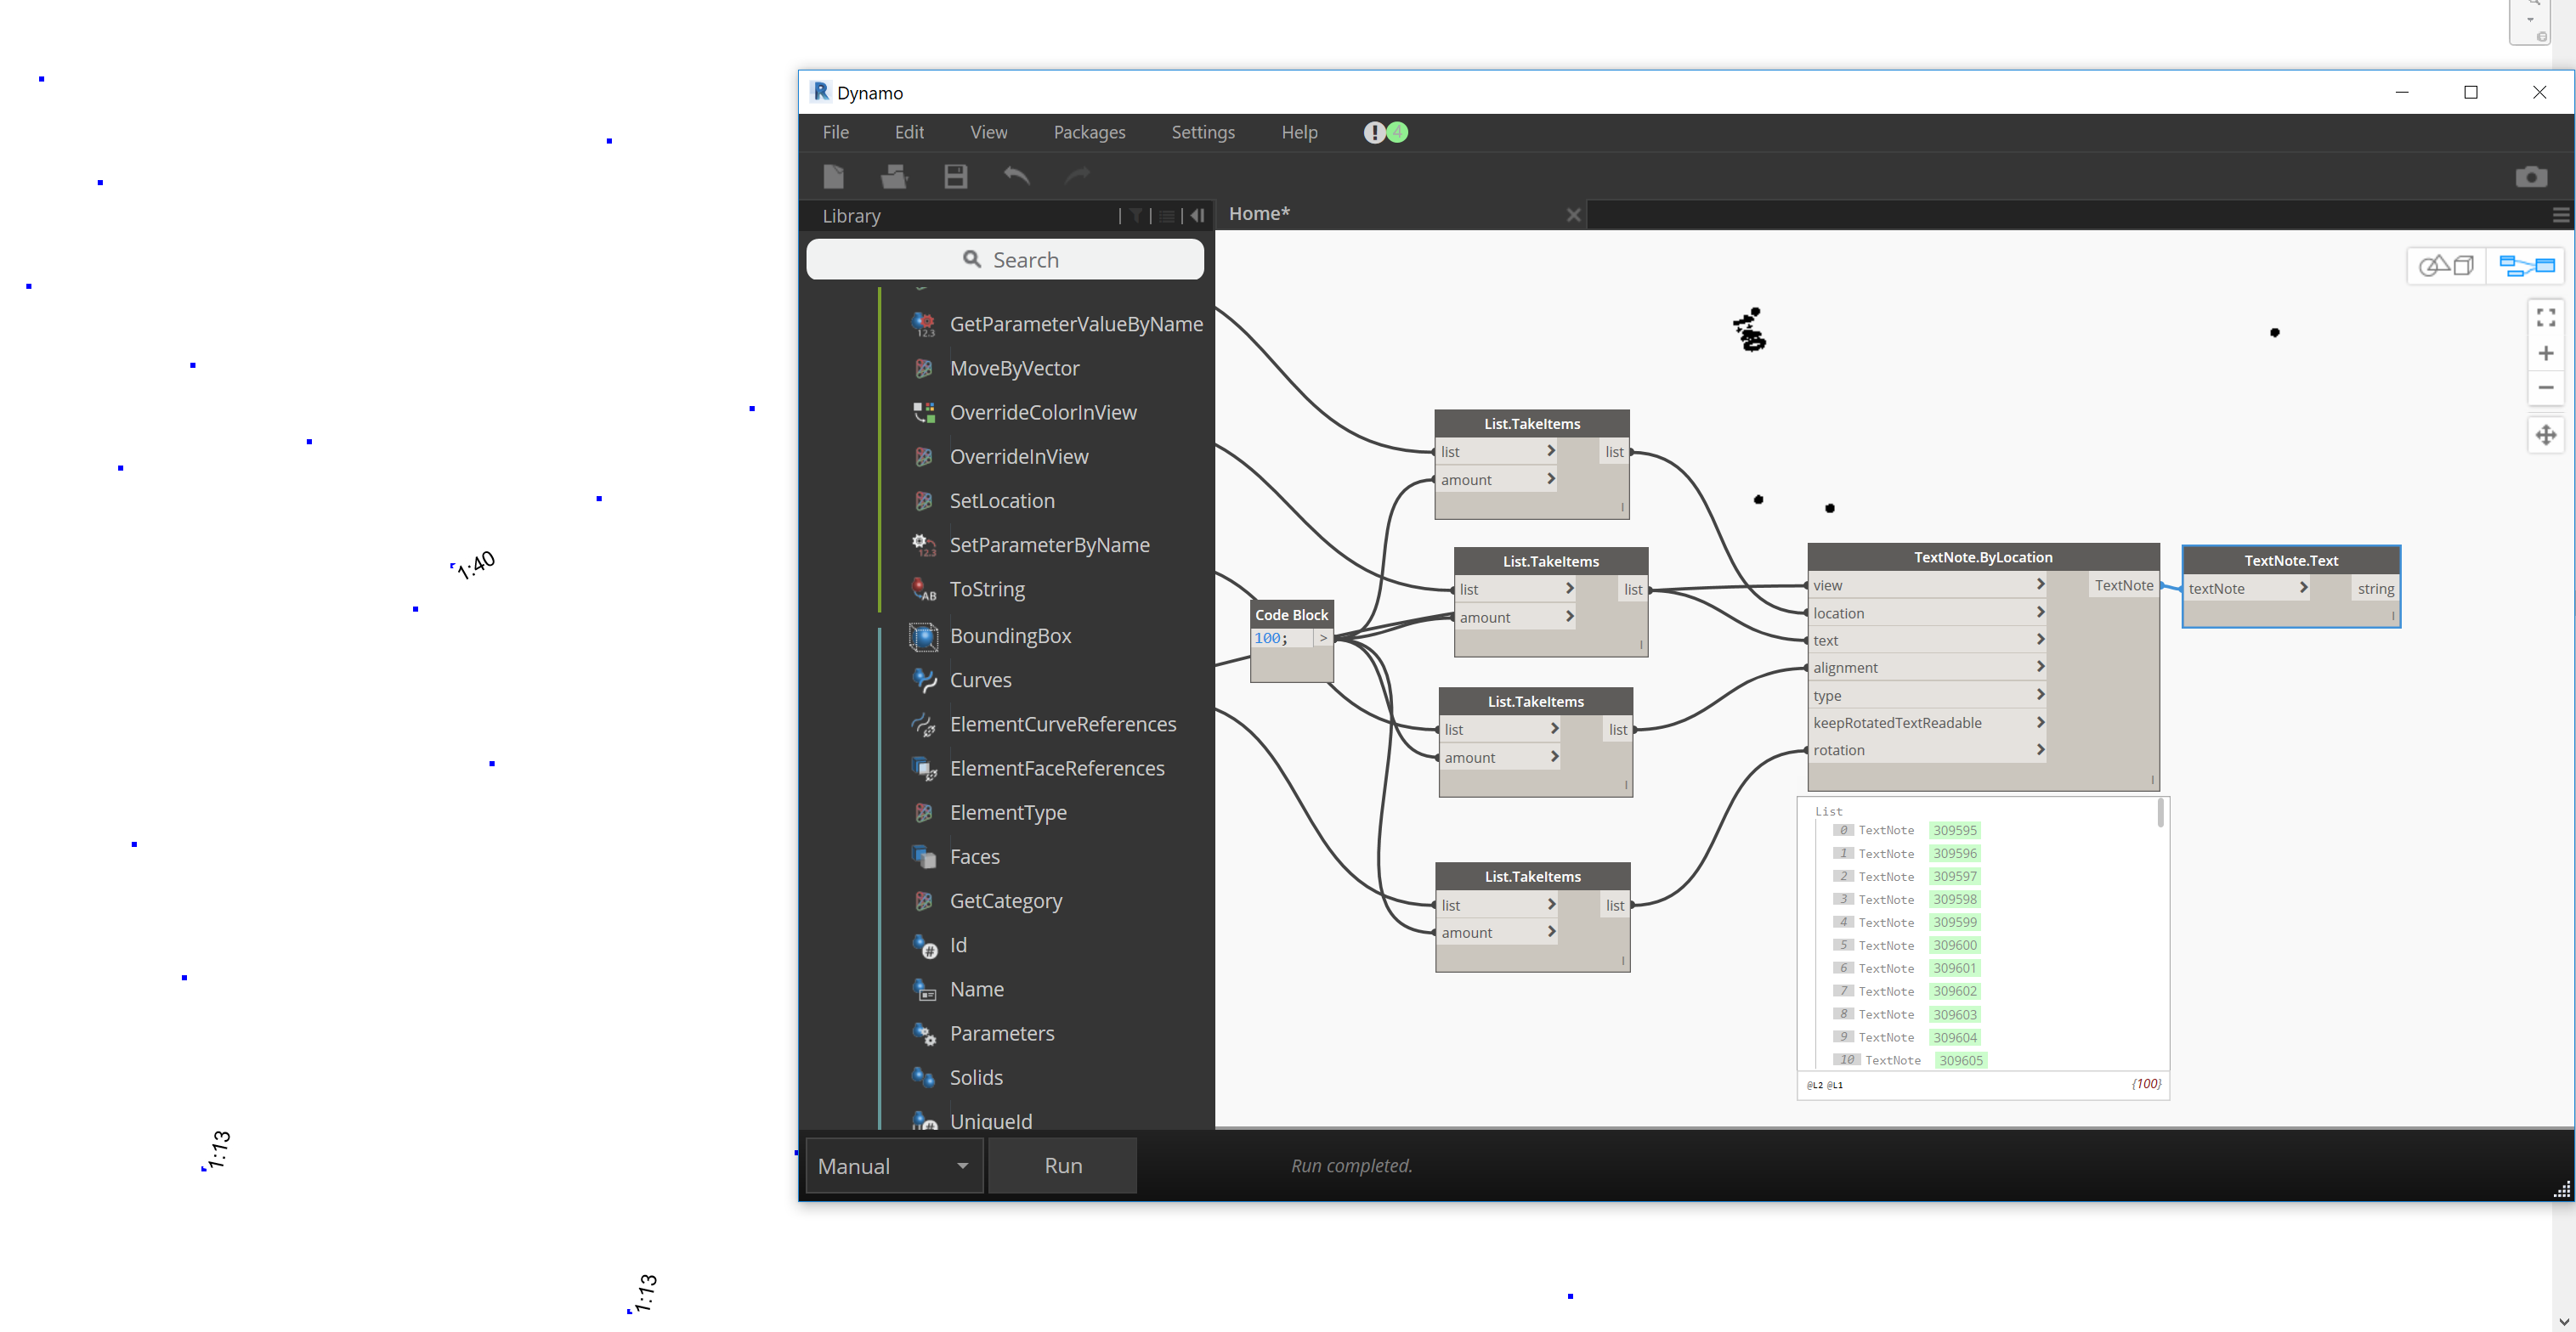Switch to graph view navigation toggle
Viewport: 2576px width, 1332px height.
(2526, 266)
